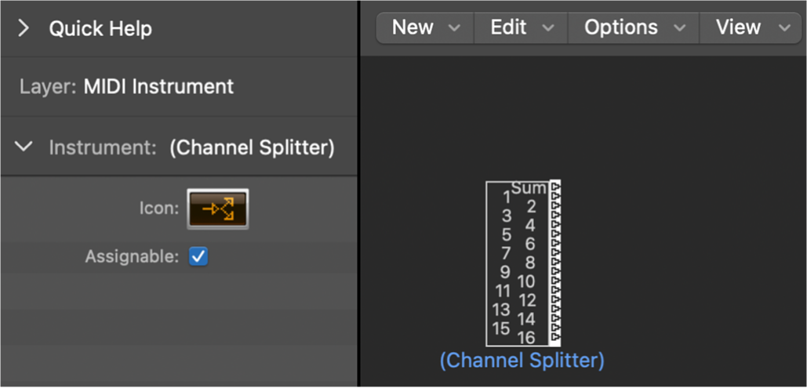Click channel 1 output triangle on the splitter
807x388 pixels.
tap(556, 196)
